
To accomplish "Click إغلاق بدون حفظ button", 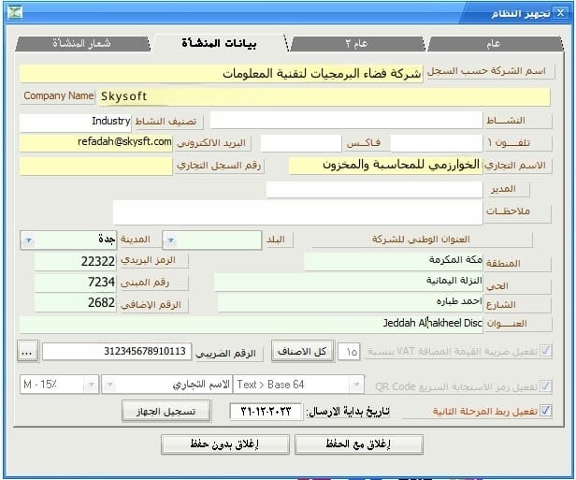I will (x=224, y=444).
